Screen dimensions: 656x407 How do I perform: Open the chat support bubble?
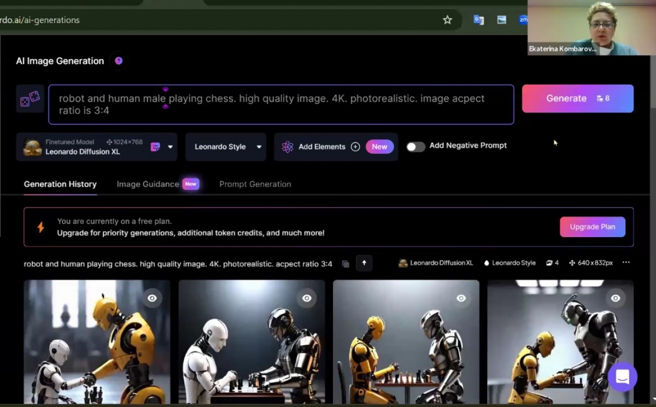tap(622, 377)
